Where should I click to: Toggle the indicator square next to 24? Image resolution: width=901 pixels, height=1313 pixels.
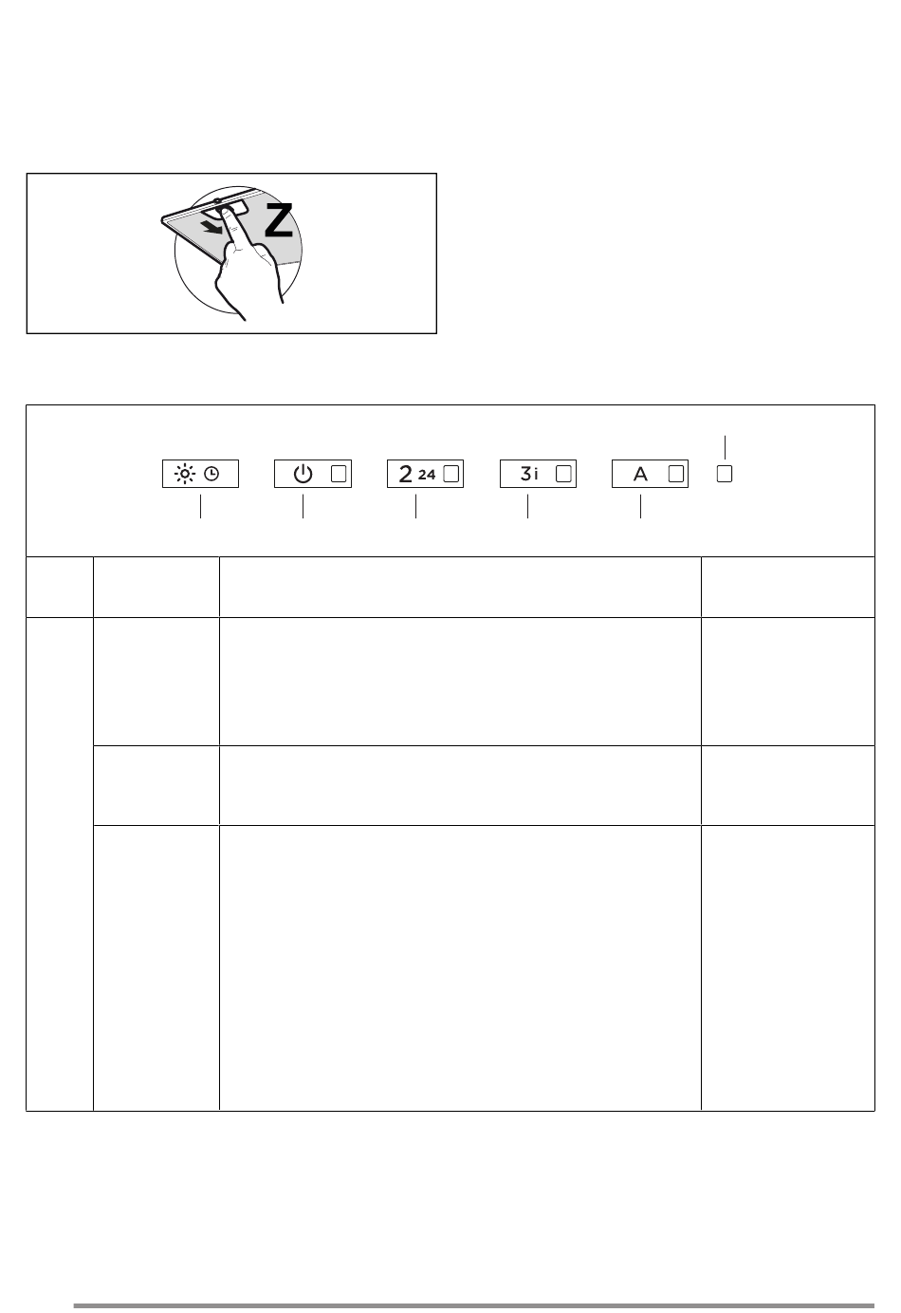[x=451, y=474]
